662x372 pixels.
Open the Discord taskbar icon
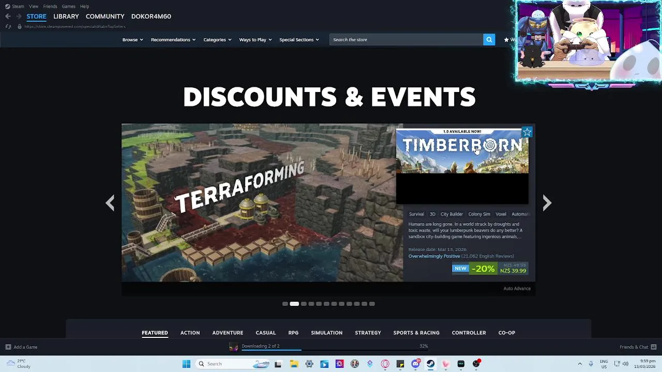(415, 364)
